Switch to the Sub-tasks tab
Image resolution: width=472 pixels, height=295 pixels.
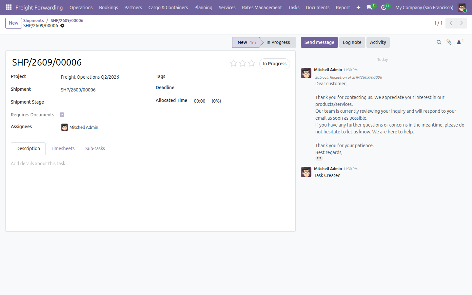coord(95,148)
